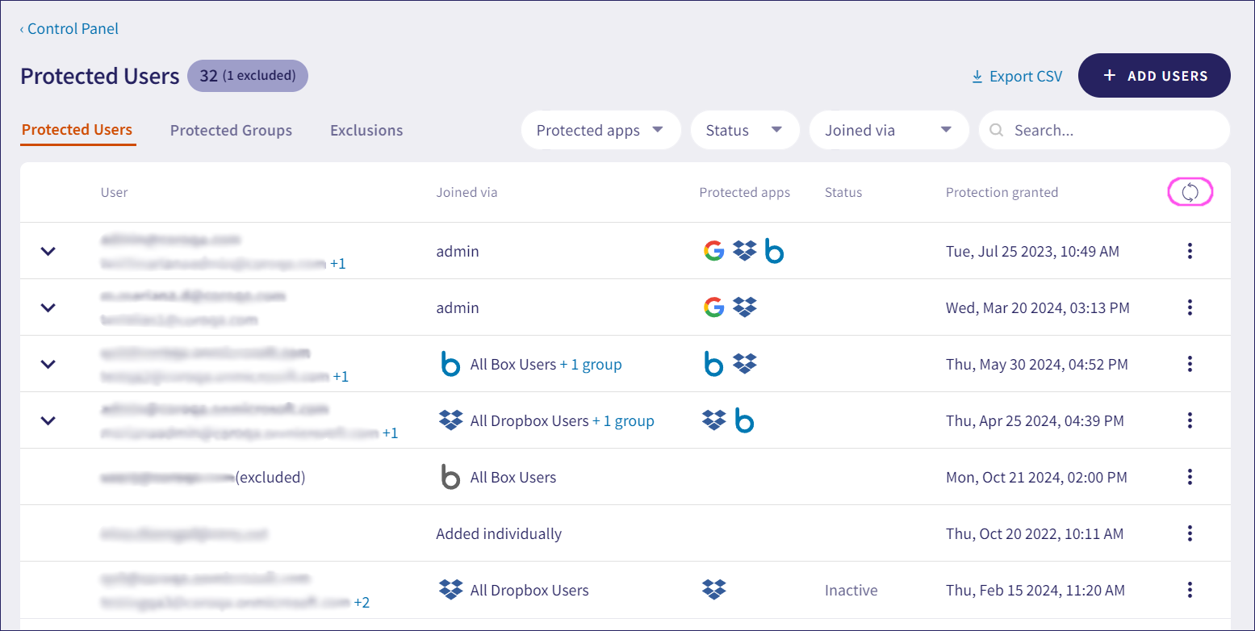Switch to the Protected Groups tab
The image size is (1255, 631).
(231, 130)
